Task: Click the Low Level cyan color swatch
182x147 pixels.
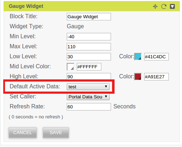Action: (138, 57)
